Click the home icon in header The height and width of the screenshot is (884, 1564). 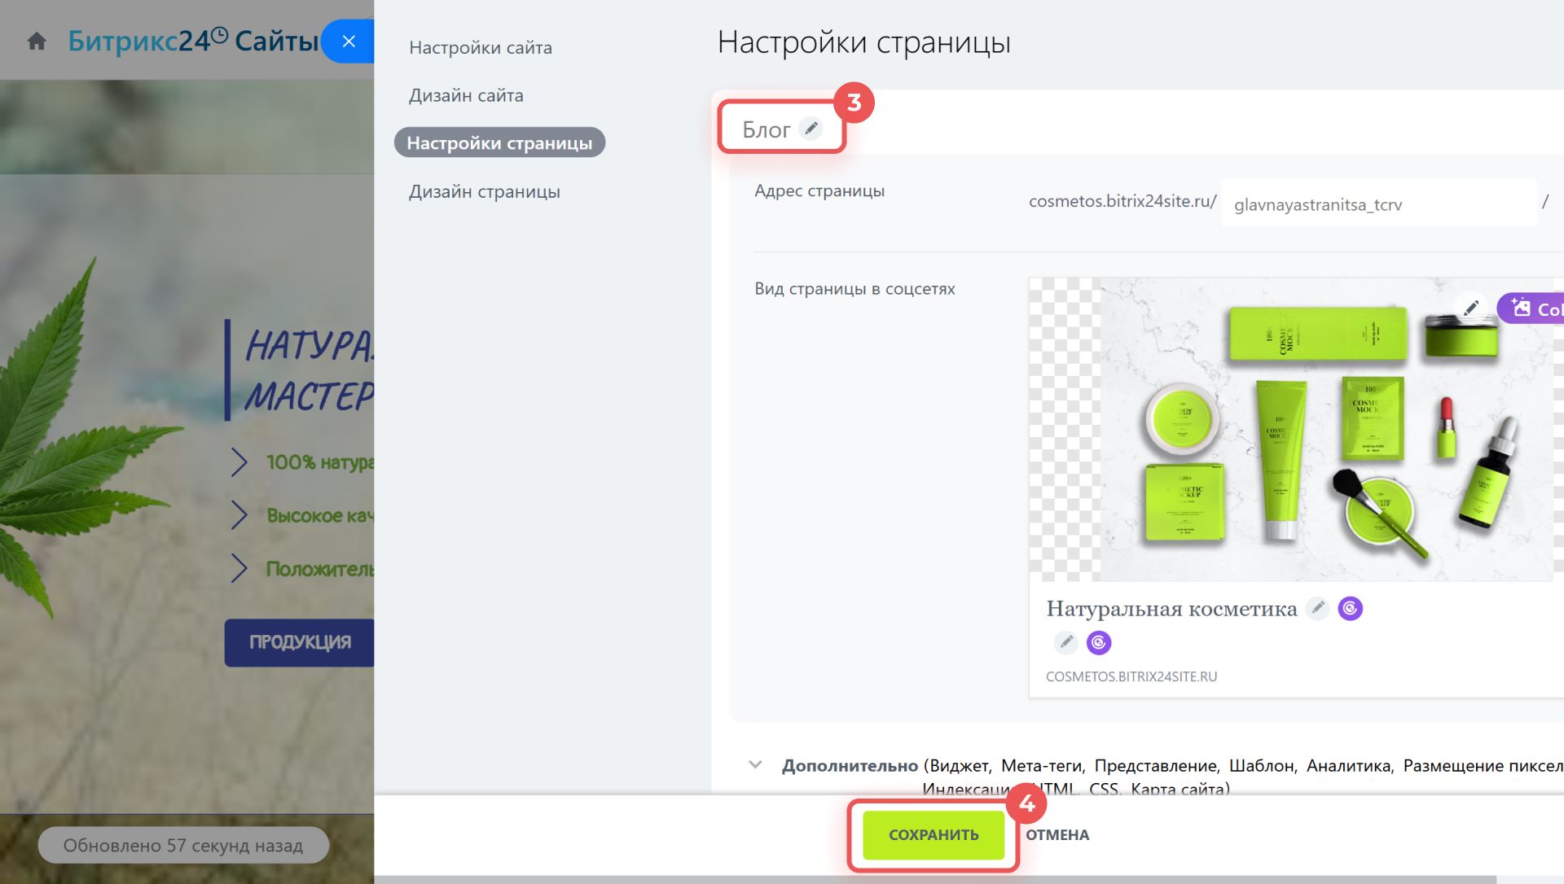37,42
